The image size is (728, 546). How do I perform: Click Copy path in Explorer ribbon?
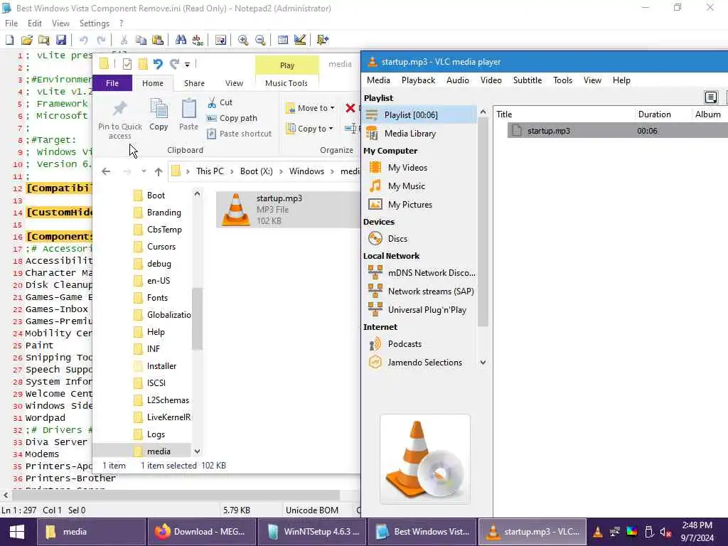click(x=232, y=118)
